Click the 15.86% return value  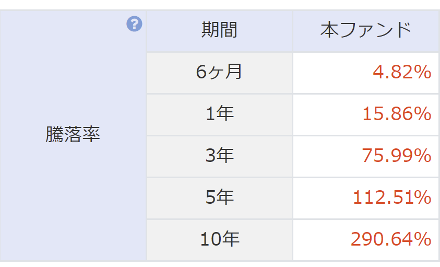click(x=397, y=114)
